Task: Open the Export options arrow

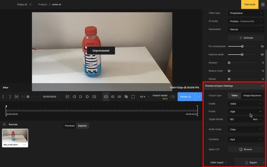Action: pos(263,163)
